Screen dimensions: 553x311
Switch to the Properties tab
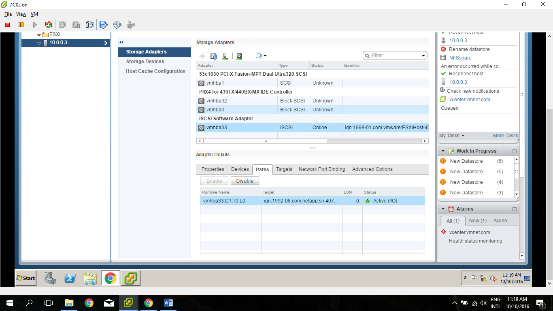213,169
